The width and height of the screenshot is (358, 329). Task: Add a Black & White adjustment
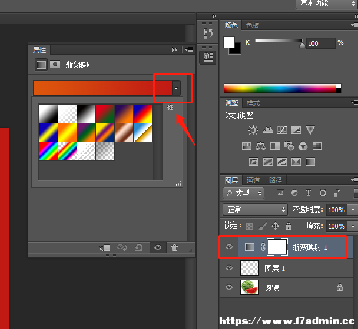pos(275,146)
